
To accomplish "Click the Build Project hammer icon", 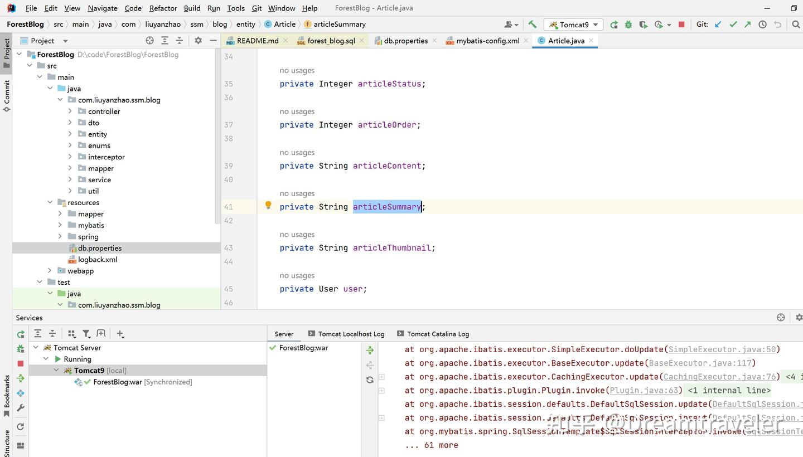I will [x=533, y=25].
